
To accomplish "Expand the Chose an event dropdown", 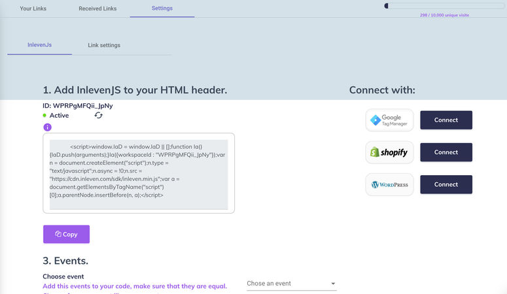I will [x=291, y=284].
